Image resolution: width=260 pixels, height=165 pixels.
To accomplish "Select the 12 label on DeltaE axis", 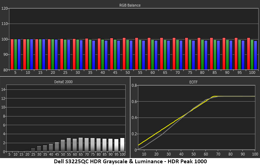I will pos(3,98).
